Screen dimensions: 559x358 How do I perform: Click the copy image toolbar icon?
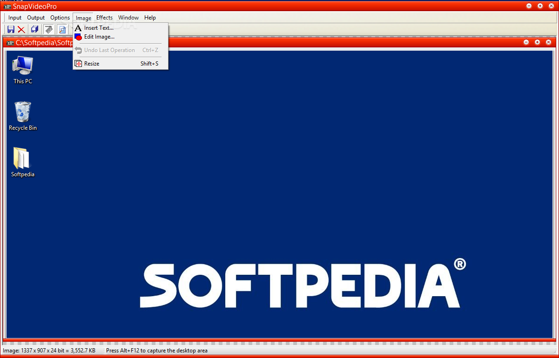34,29
